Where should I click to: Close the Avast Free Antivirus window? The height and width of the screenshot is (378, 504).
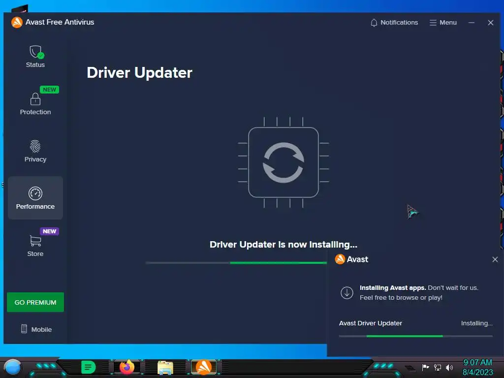click(491, 23)
